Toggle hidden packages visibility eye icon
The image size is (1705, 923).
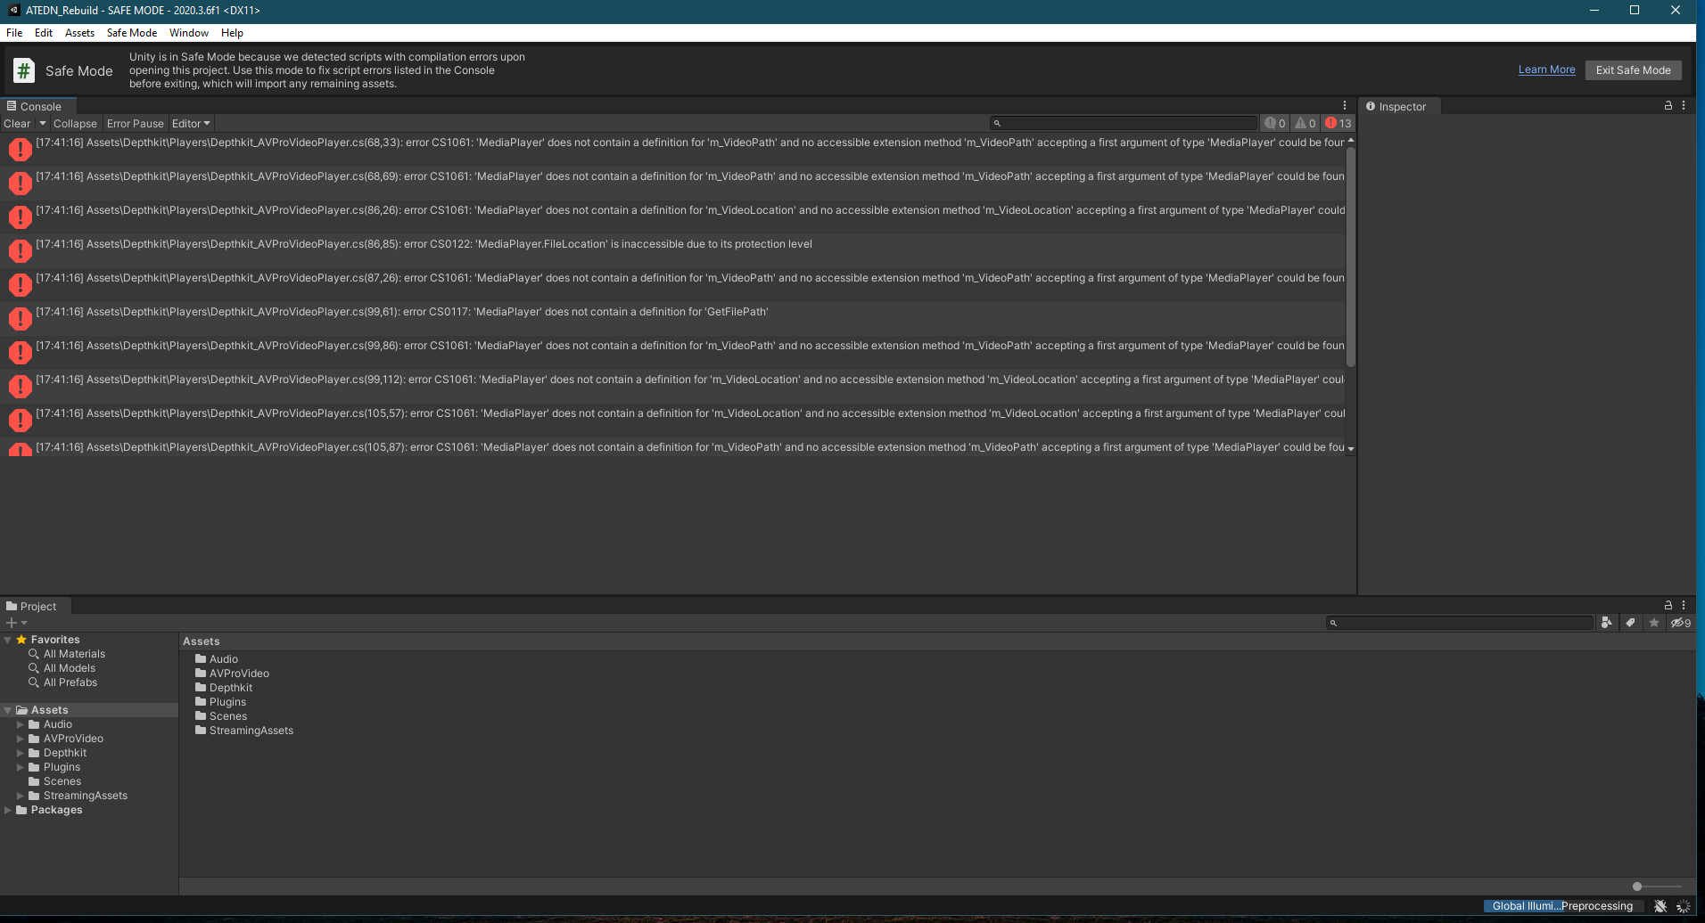tap(1680, 623)
